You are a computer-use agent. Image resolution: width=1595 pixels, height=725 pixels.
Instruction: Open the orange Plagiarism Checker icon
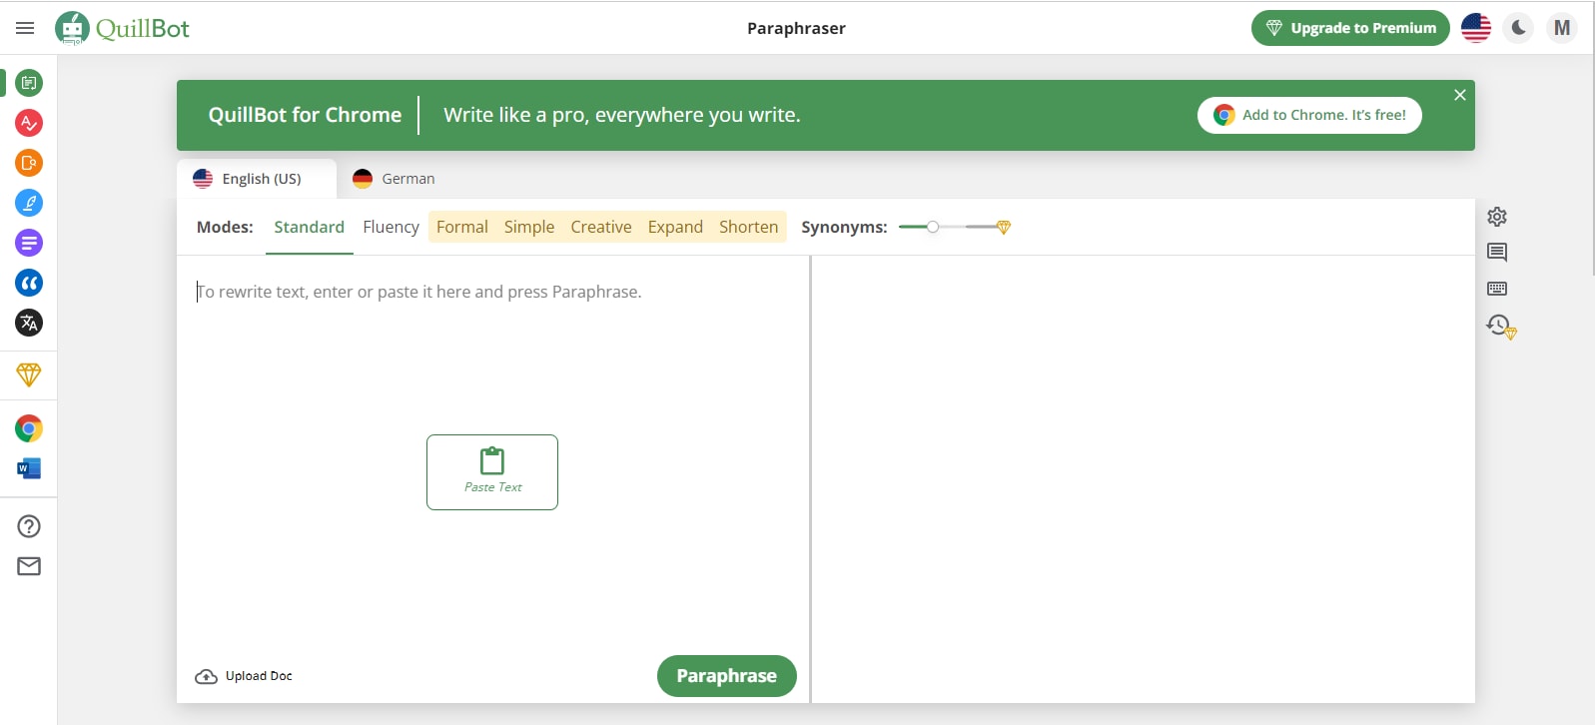29,163
